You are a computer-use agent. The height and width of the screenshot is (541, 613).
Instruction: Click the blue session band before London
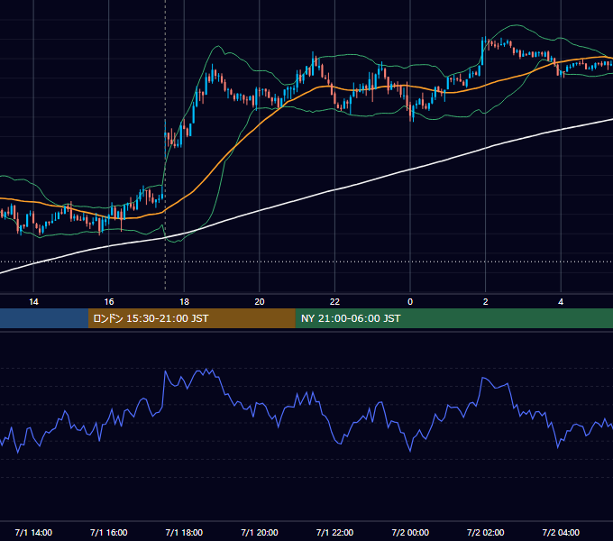coord(44,318)
